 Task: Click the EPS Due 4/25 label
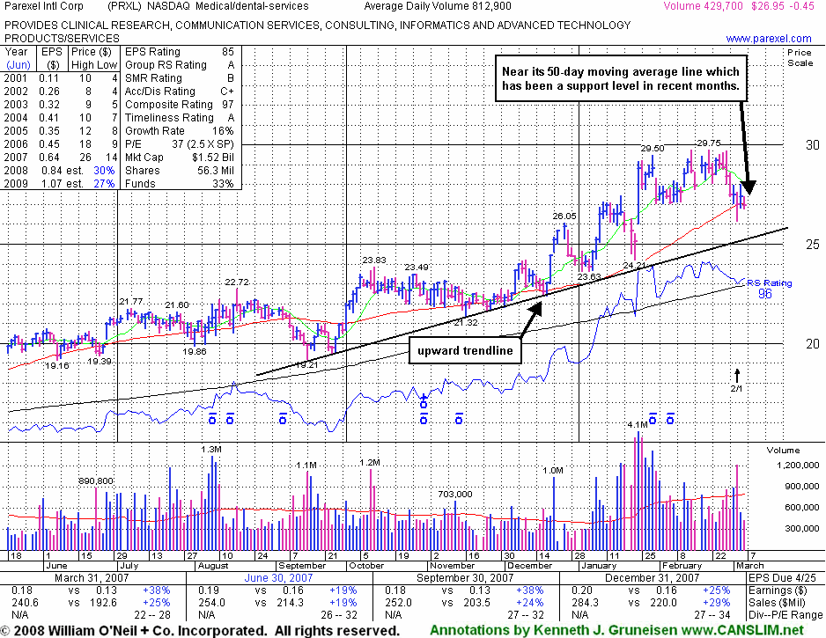[782, 577]
